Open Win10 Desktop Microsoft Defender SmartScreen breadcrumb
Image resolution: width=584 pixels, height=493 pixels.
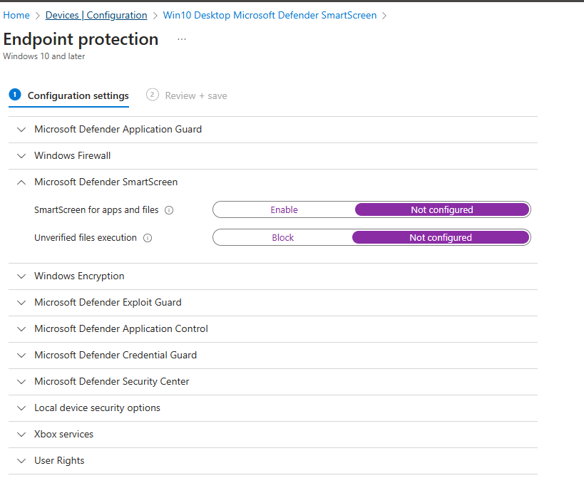[x=270, y=15]
